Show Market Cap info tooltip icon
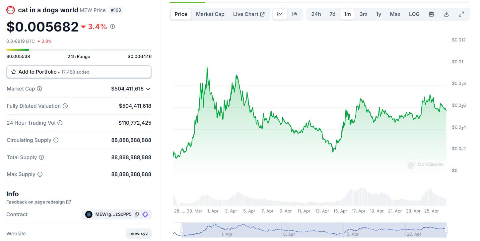480x241 pixels. click(x=39, y=89)
